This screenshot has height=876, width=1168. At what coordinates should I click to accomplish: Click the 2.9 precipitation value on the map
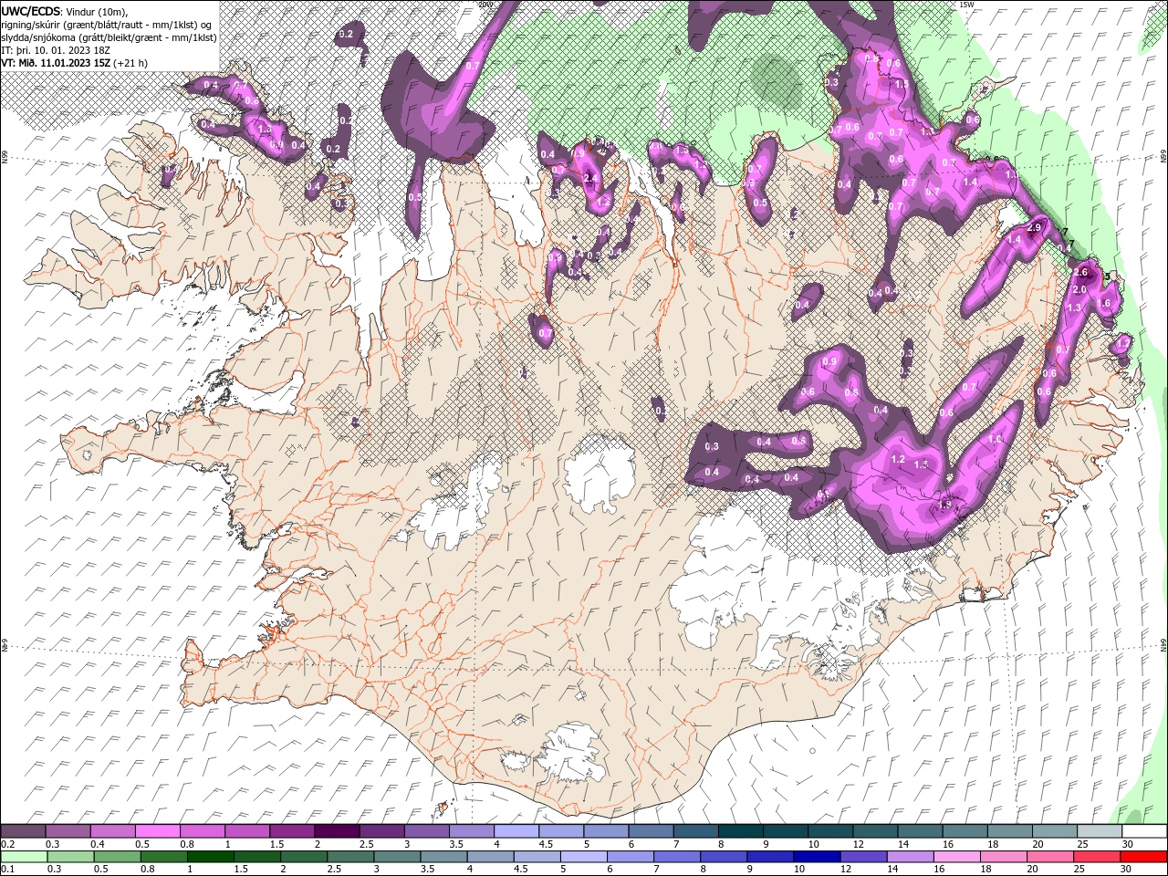click(x=1035, y=226)
